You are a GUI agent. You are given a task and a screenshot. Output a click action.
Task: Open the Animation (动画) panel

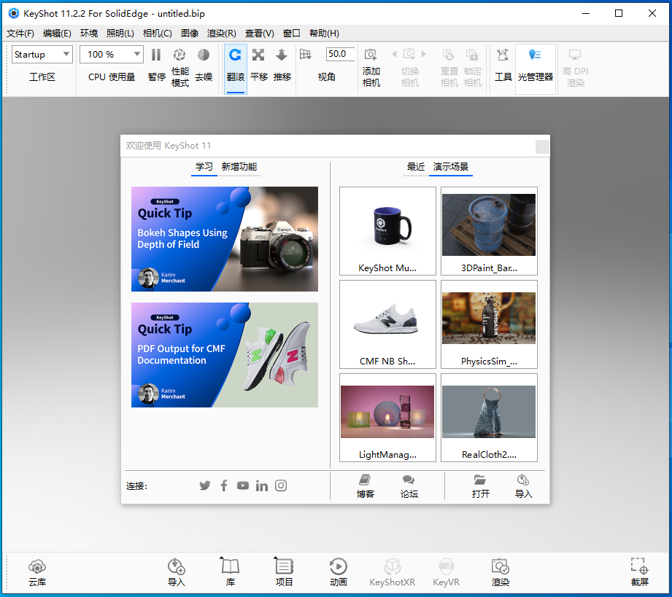(338, 572)
